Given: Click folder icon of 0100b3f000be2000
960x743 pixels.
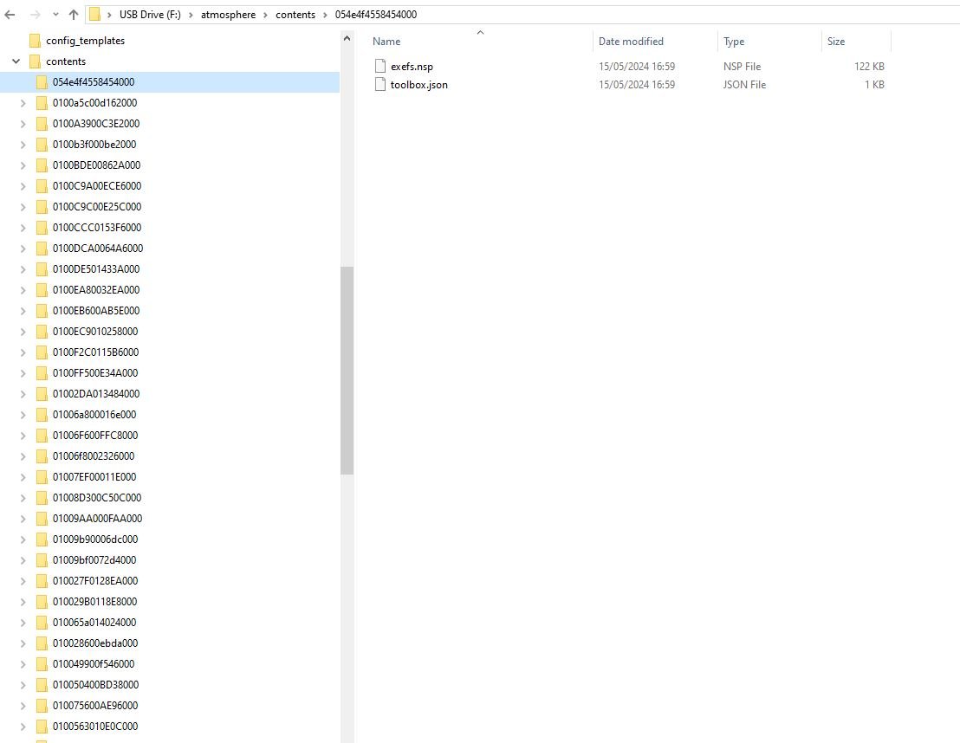Looking at the screenshot, I should 42,145.
